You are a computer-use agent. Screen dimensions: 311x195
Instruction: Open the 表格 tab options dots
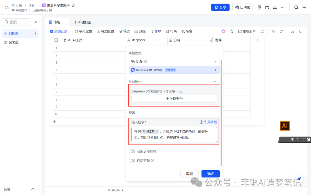tap(65, 22)
